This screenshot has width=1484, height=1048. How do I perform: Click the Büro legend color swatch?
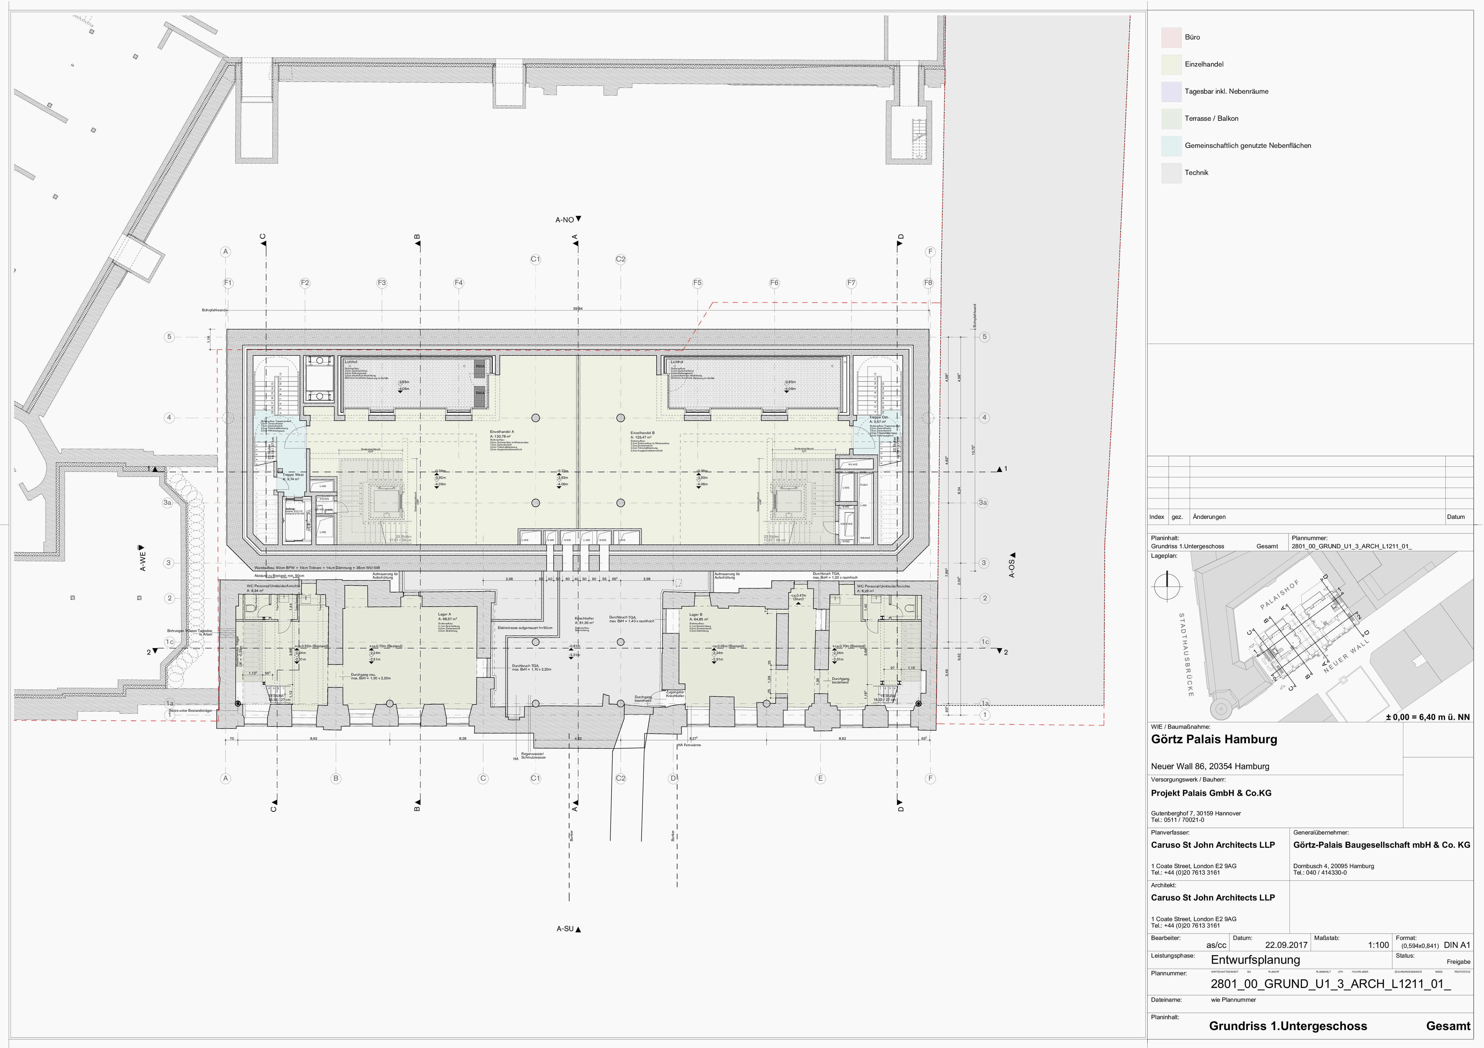coord(1172,37)
